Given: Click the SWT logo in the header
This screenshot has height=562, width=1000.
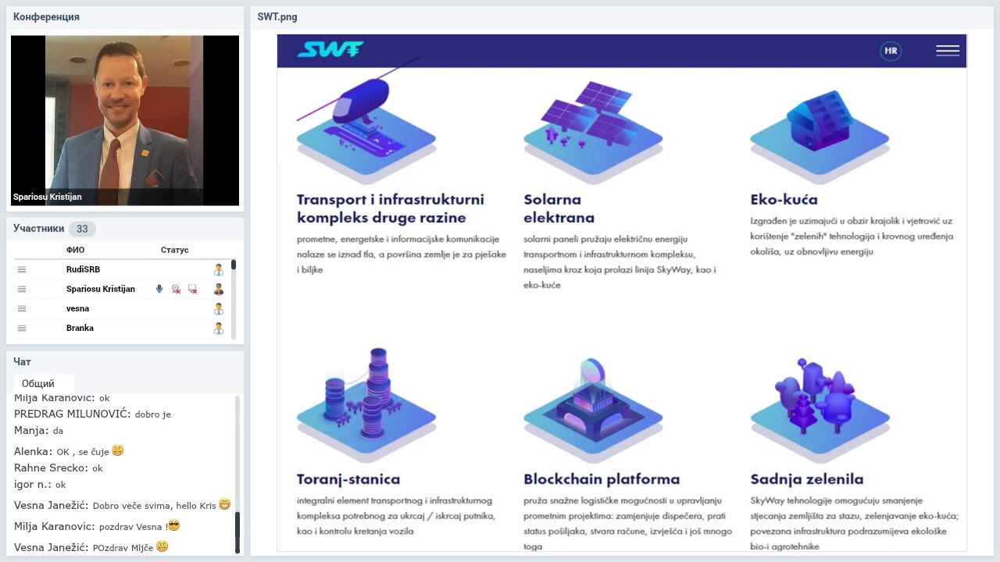Looking at the screenshot, I should 330,50.
